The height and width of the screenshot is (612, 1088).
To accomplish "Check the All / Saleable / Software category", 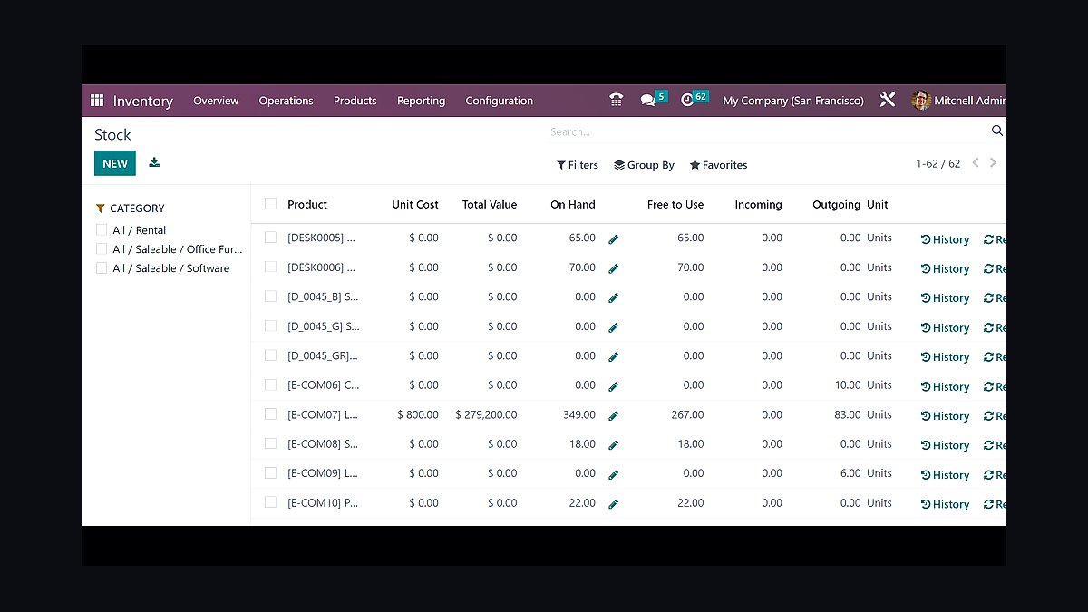I will point(102,267).
